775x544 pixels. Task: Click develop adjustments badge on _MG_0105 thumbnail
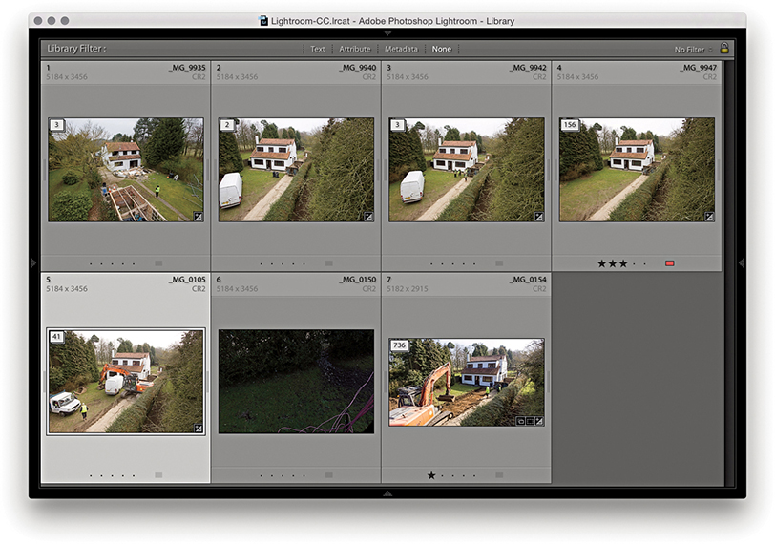click(199, 429)
